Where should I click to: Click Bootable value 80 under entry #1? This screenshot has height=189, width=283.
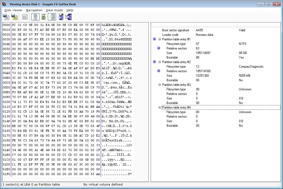(x=198, y=57)
